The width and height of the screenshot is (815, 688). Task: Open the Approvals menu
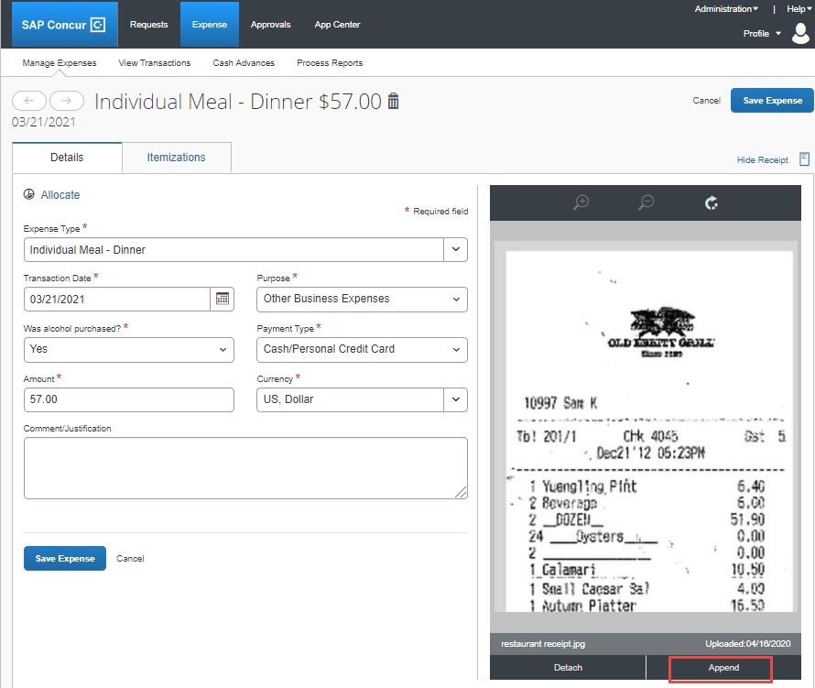point(270,25)
